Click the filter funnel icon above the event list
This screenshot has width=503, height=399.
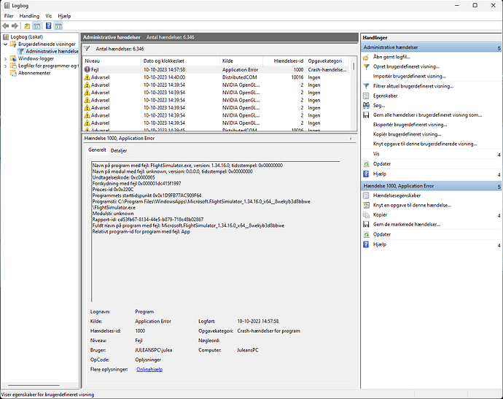click(87, 49)
